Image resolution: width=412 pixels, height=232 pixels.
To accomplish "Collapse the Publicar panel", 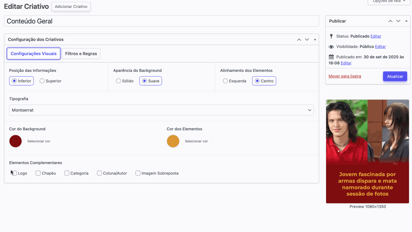I will click(x=406, y=21).
